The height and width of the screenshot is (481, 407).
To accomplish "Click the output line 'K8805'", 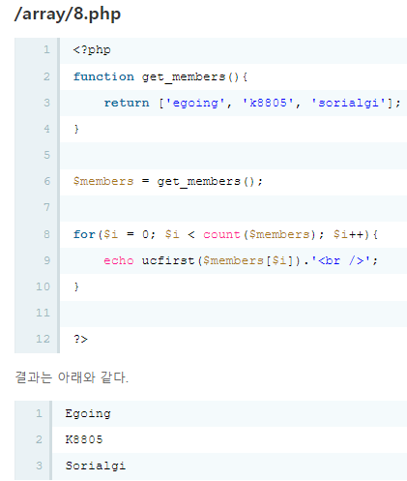I will tap(84, 439).
